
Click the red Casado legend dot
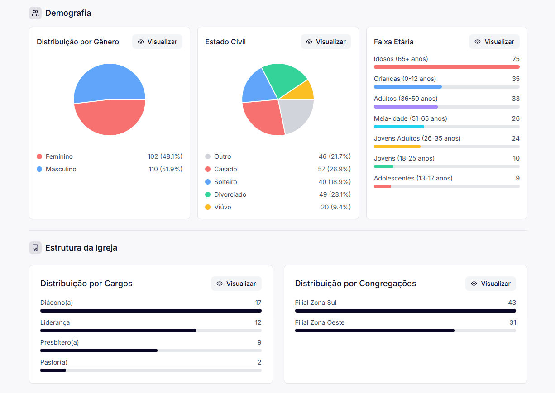[x=208, y=169]
